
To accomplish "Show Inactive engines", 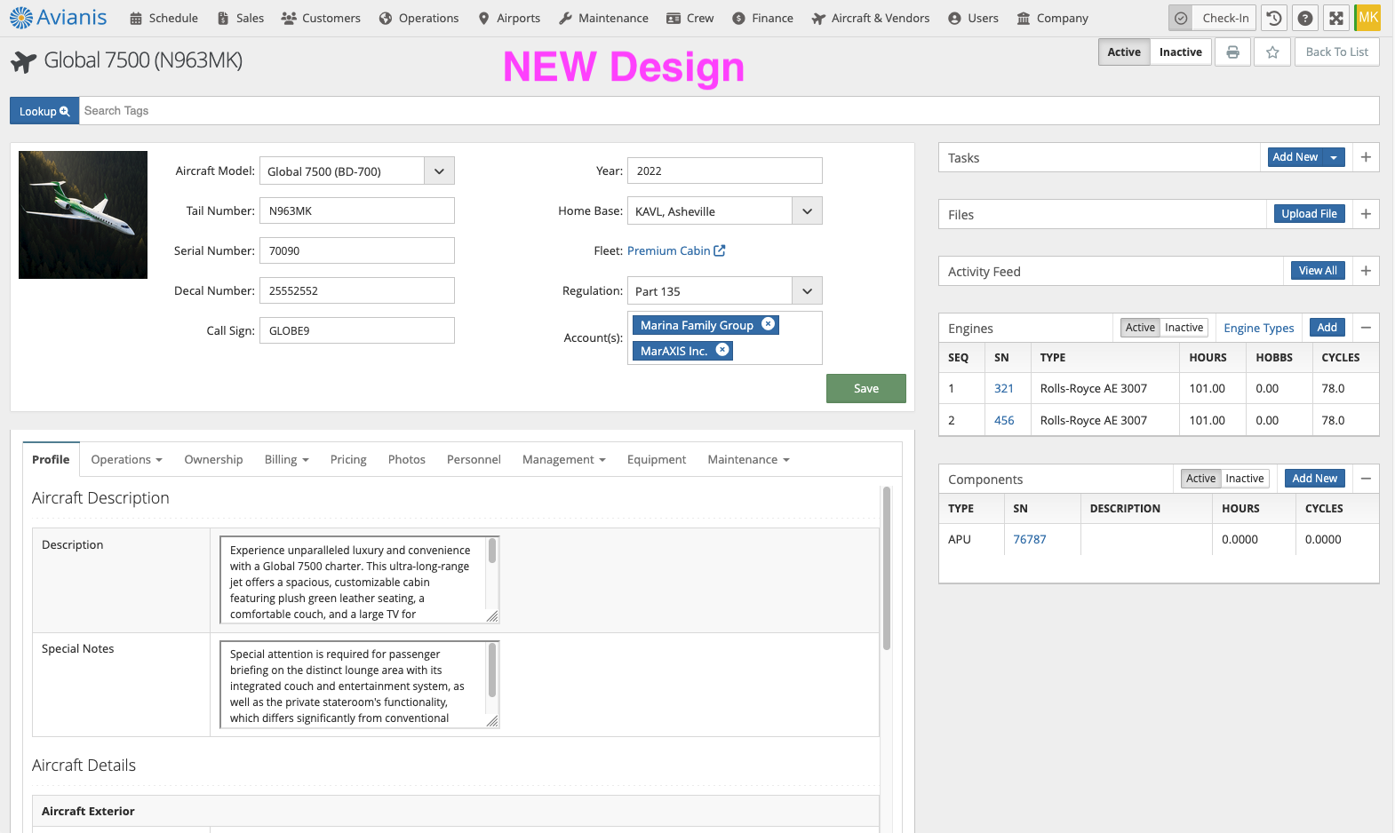I will click(x=1184, y=328).
